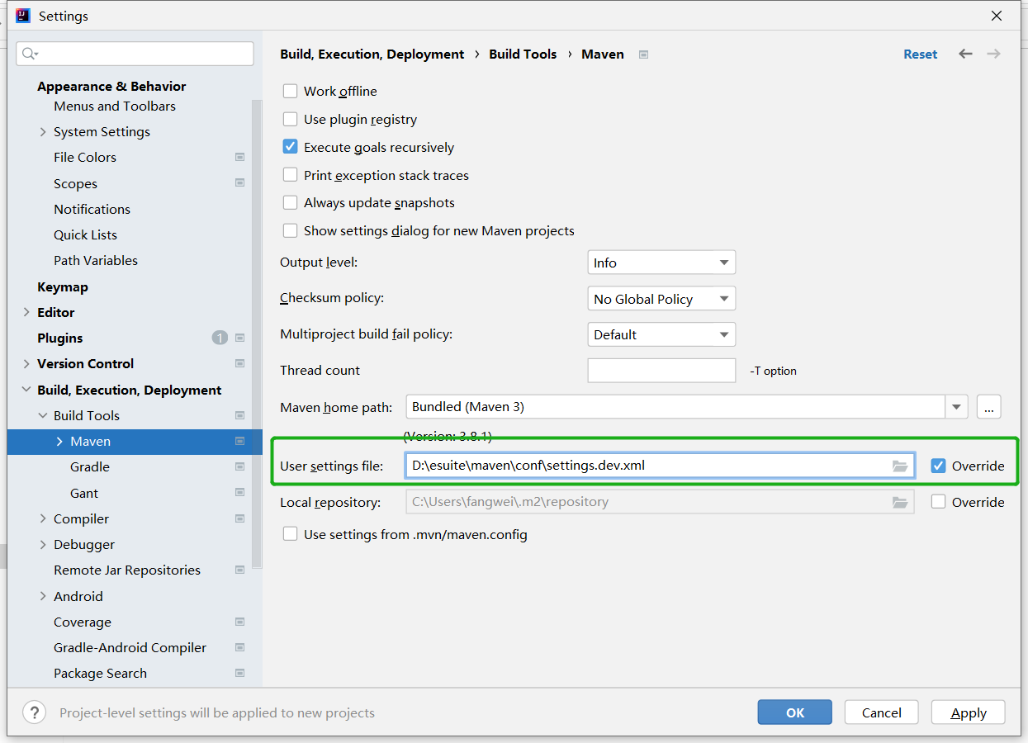Click the IntelliJ IDEA logo in title bar
This screenshot has width=1028, height=743.
pos(23,16)
